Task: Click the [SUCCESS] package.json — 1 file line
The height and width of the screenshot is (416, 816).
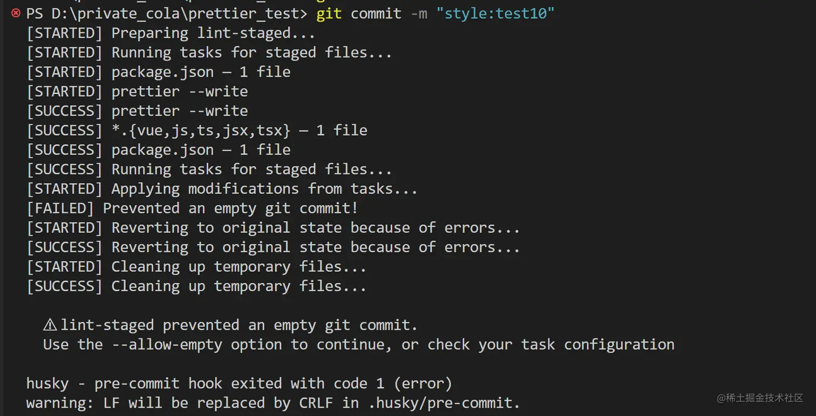Action: [x=158, y=150]
